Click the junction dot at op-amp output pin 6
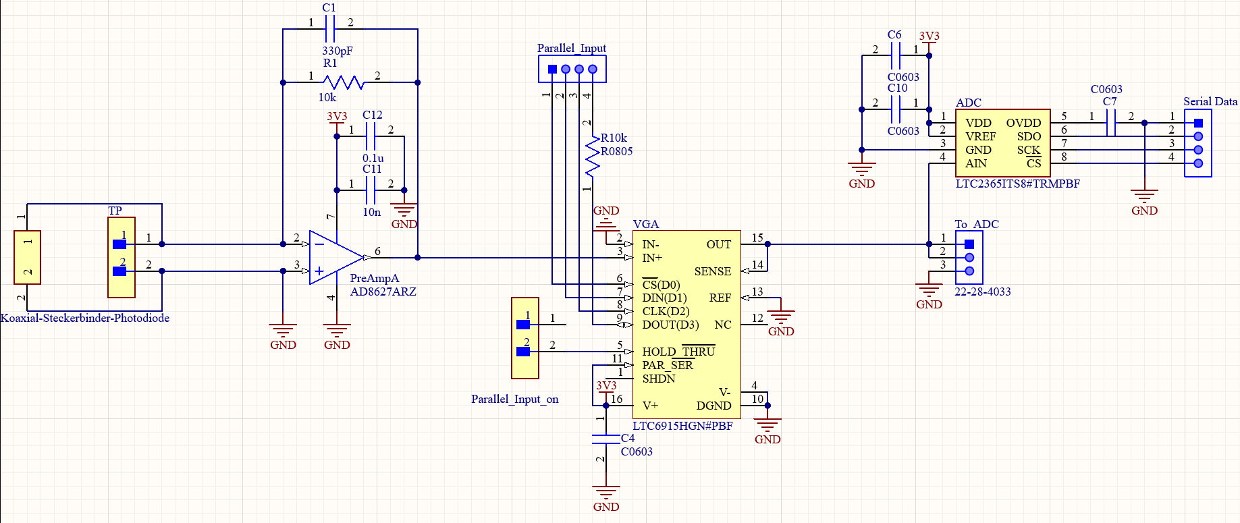This screenshot has height=523, width=1240. pos(417,257)
